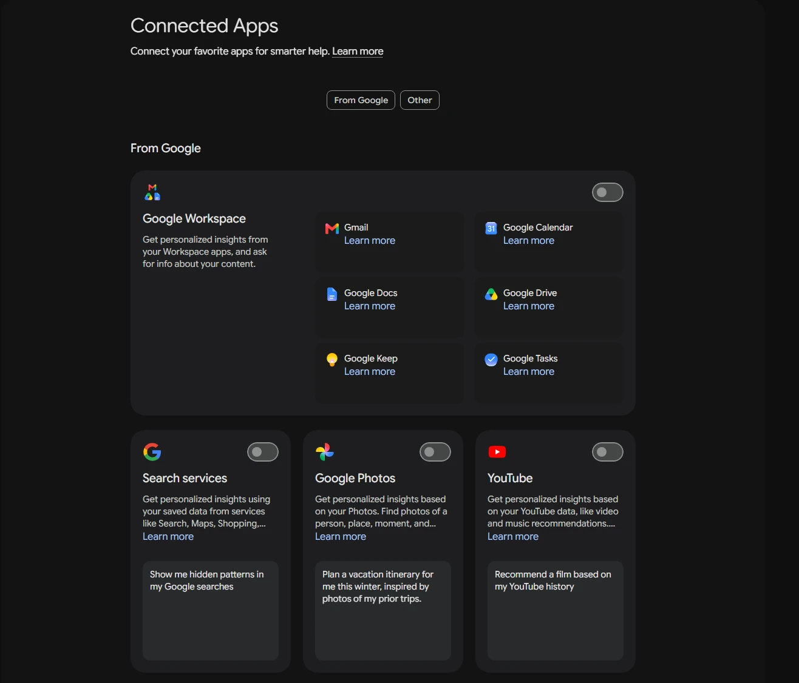This screenshot has width=799, height=683.
Task: Click the Google Calendar icon
Action: 491,228
